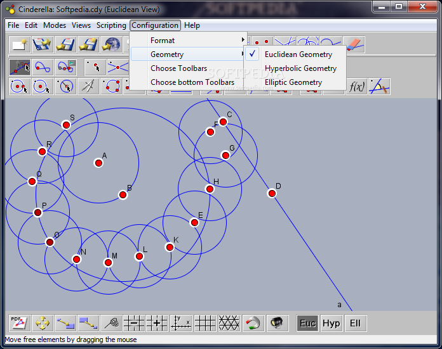Screen dimensions: 442x349
Task: Open the Scripting menu
Action: (x=111, y=25)
